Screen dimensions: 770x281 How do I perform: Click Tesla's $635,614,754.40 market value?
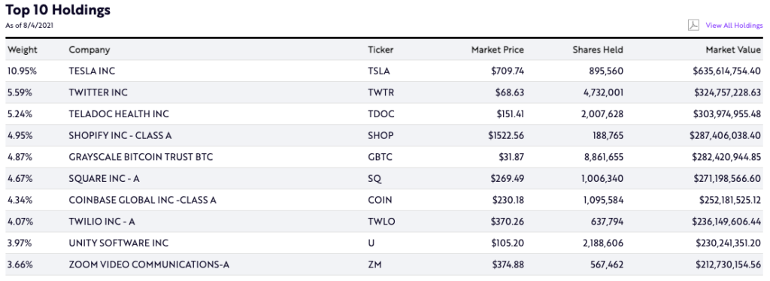pyautogui.click(x=727, y=71)
